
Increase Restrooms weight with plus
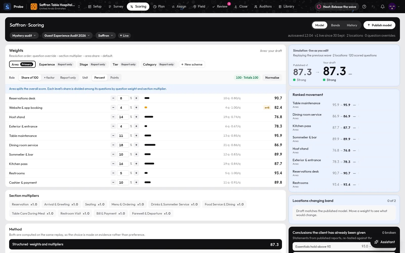(136, 173)
